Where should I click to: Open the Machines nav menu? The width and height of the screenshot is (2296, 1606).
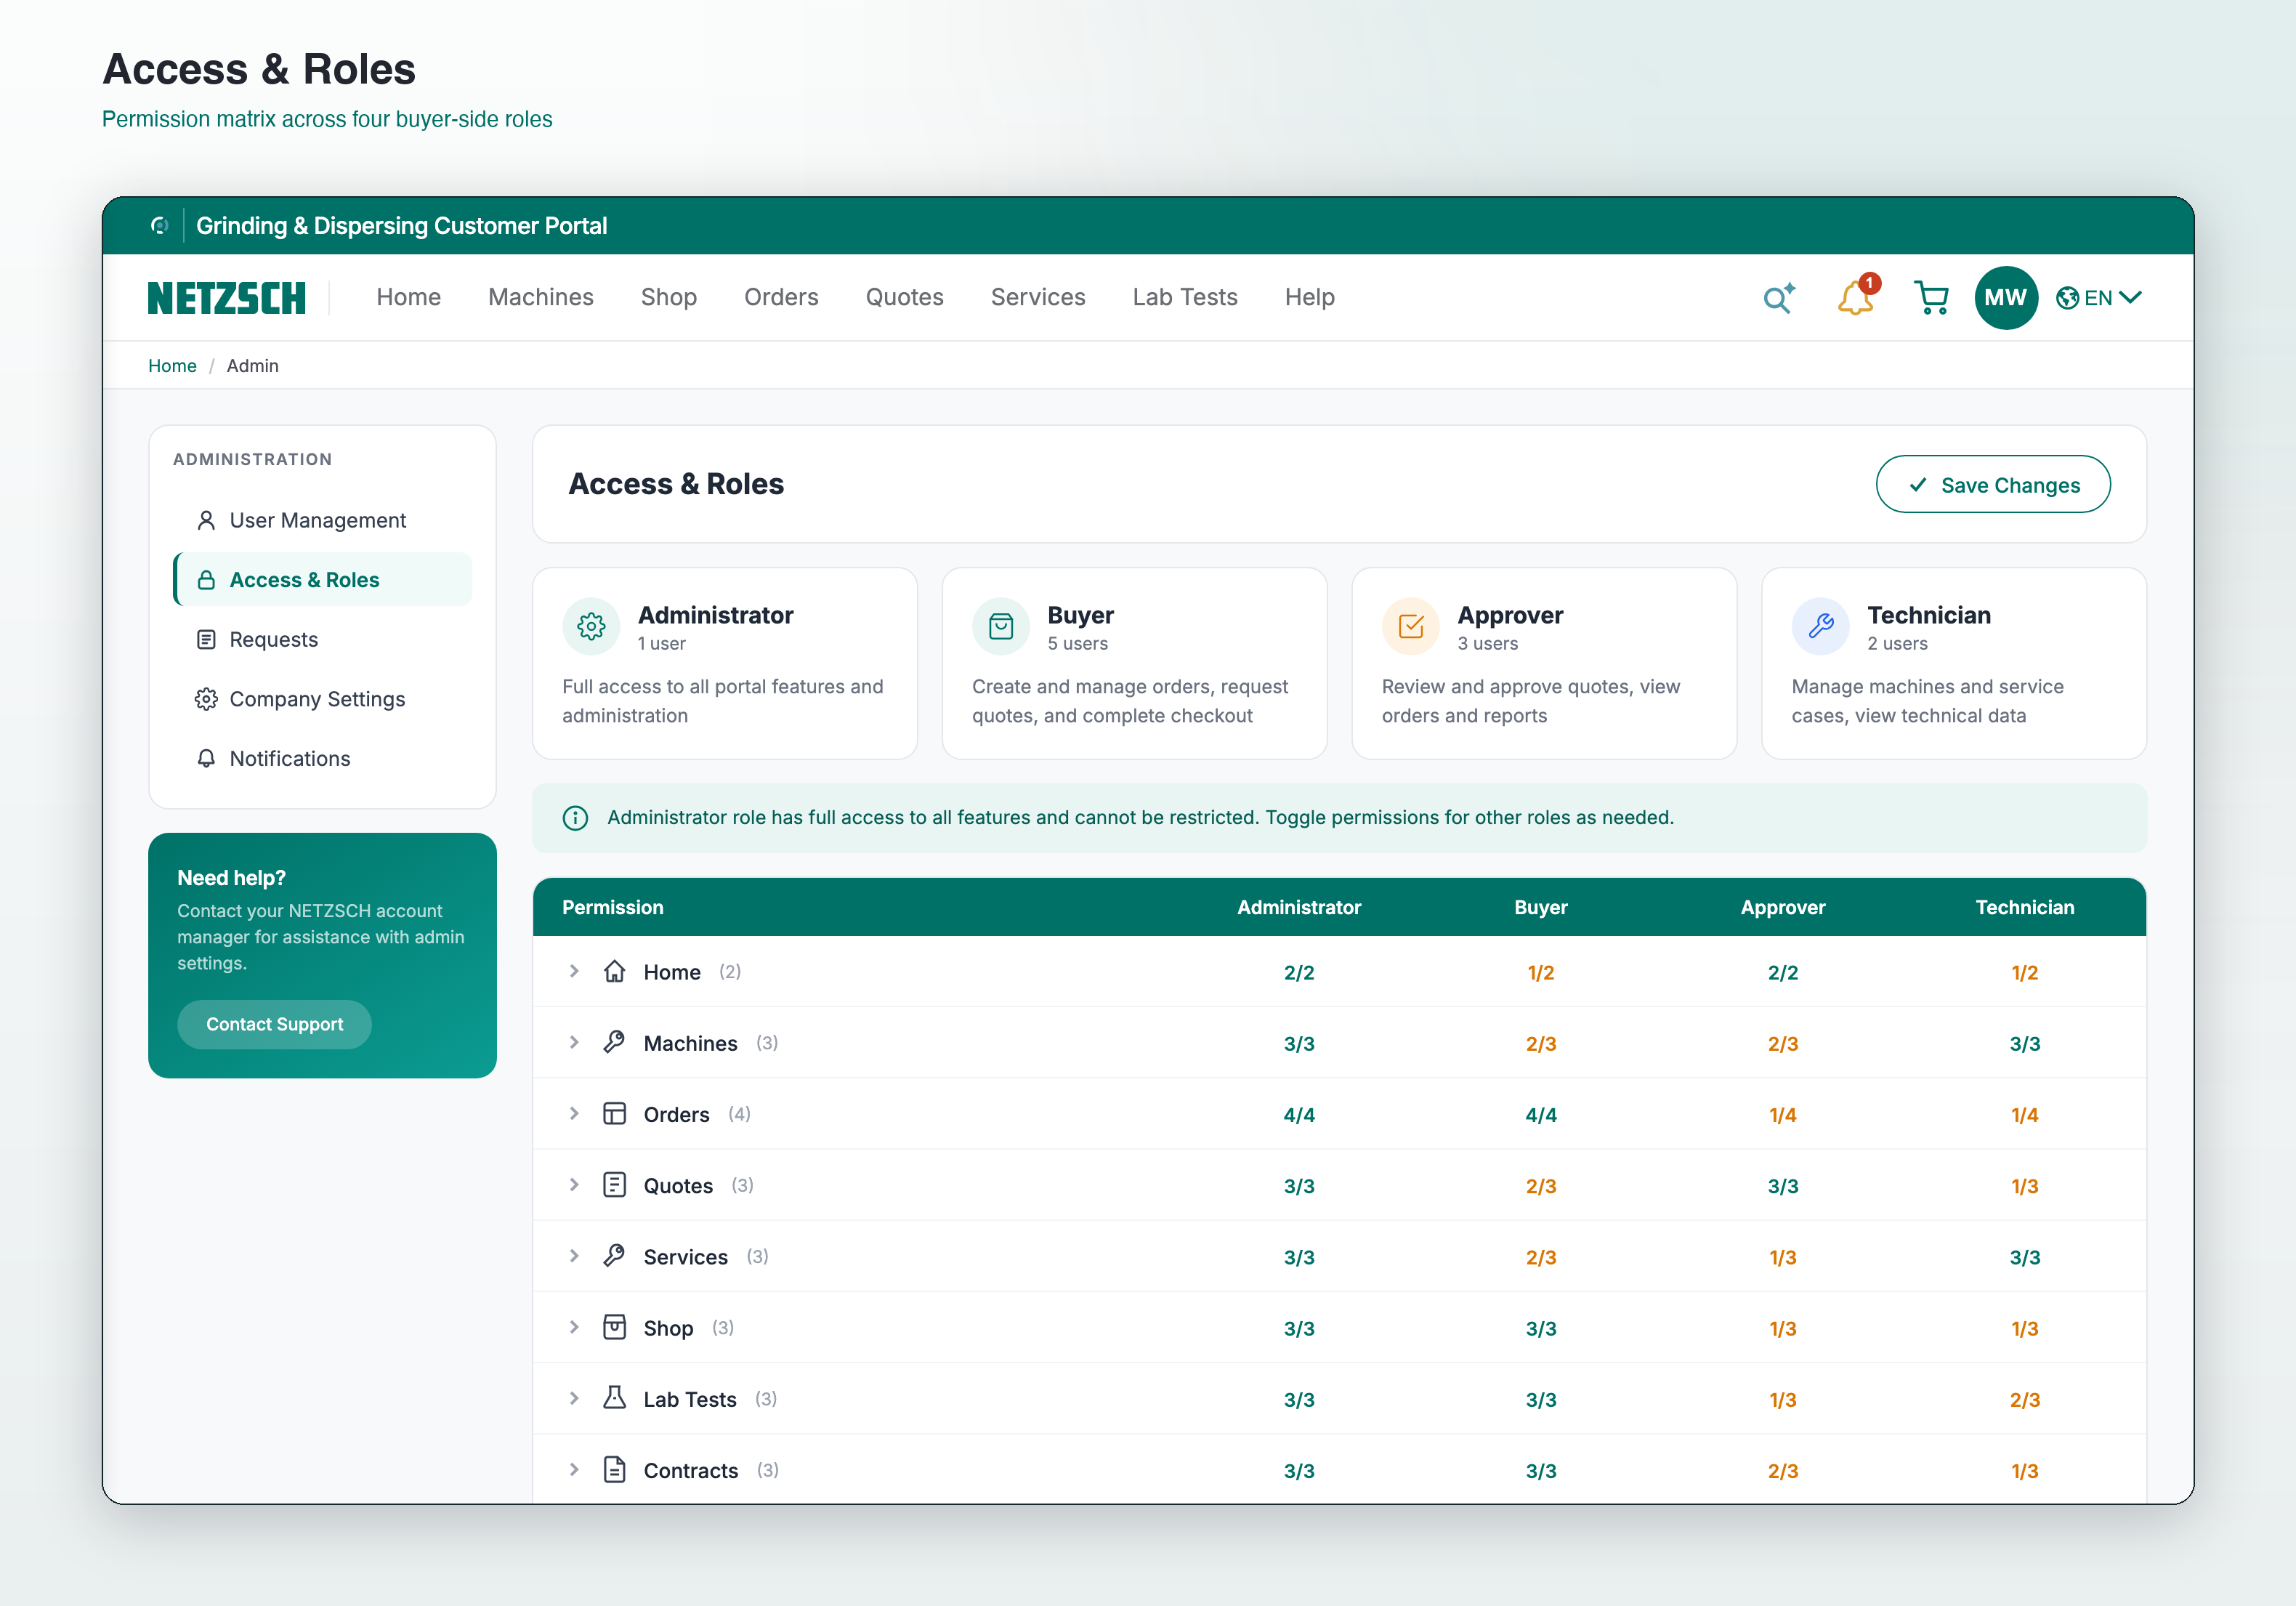(540, 297)
